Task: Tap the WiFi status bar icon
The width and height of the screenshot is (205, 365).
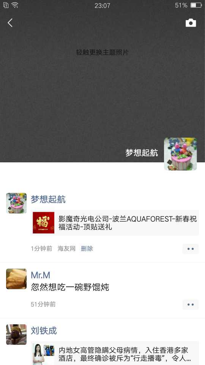Action: [x=15, y=5]
